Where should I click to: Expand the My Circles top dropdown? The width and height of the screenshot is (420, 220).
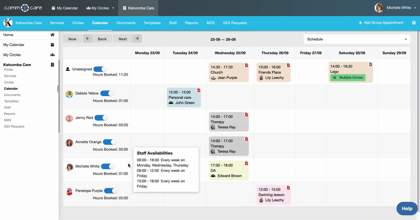click(x=100, y=8)
